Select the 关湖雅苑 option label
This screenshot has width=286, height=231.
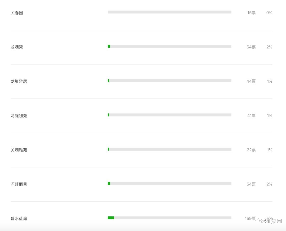[19, 150]
